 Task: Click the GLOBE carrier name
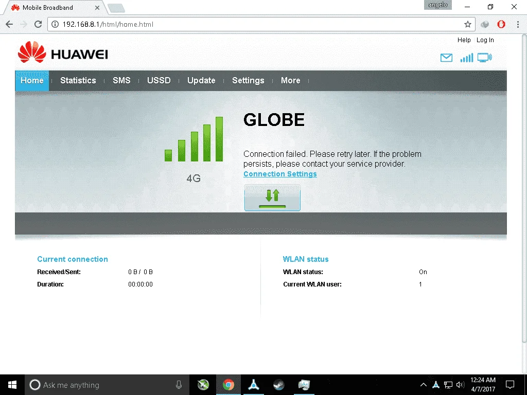point(274,119)
